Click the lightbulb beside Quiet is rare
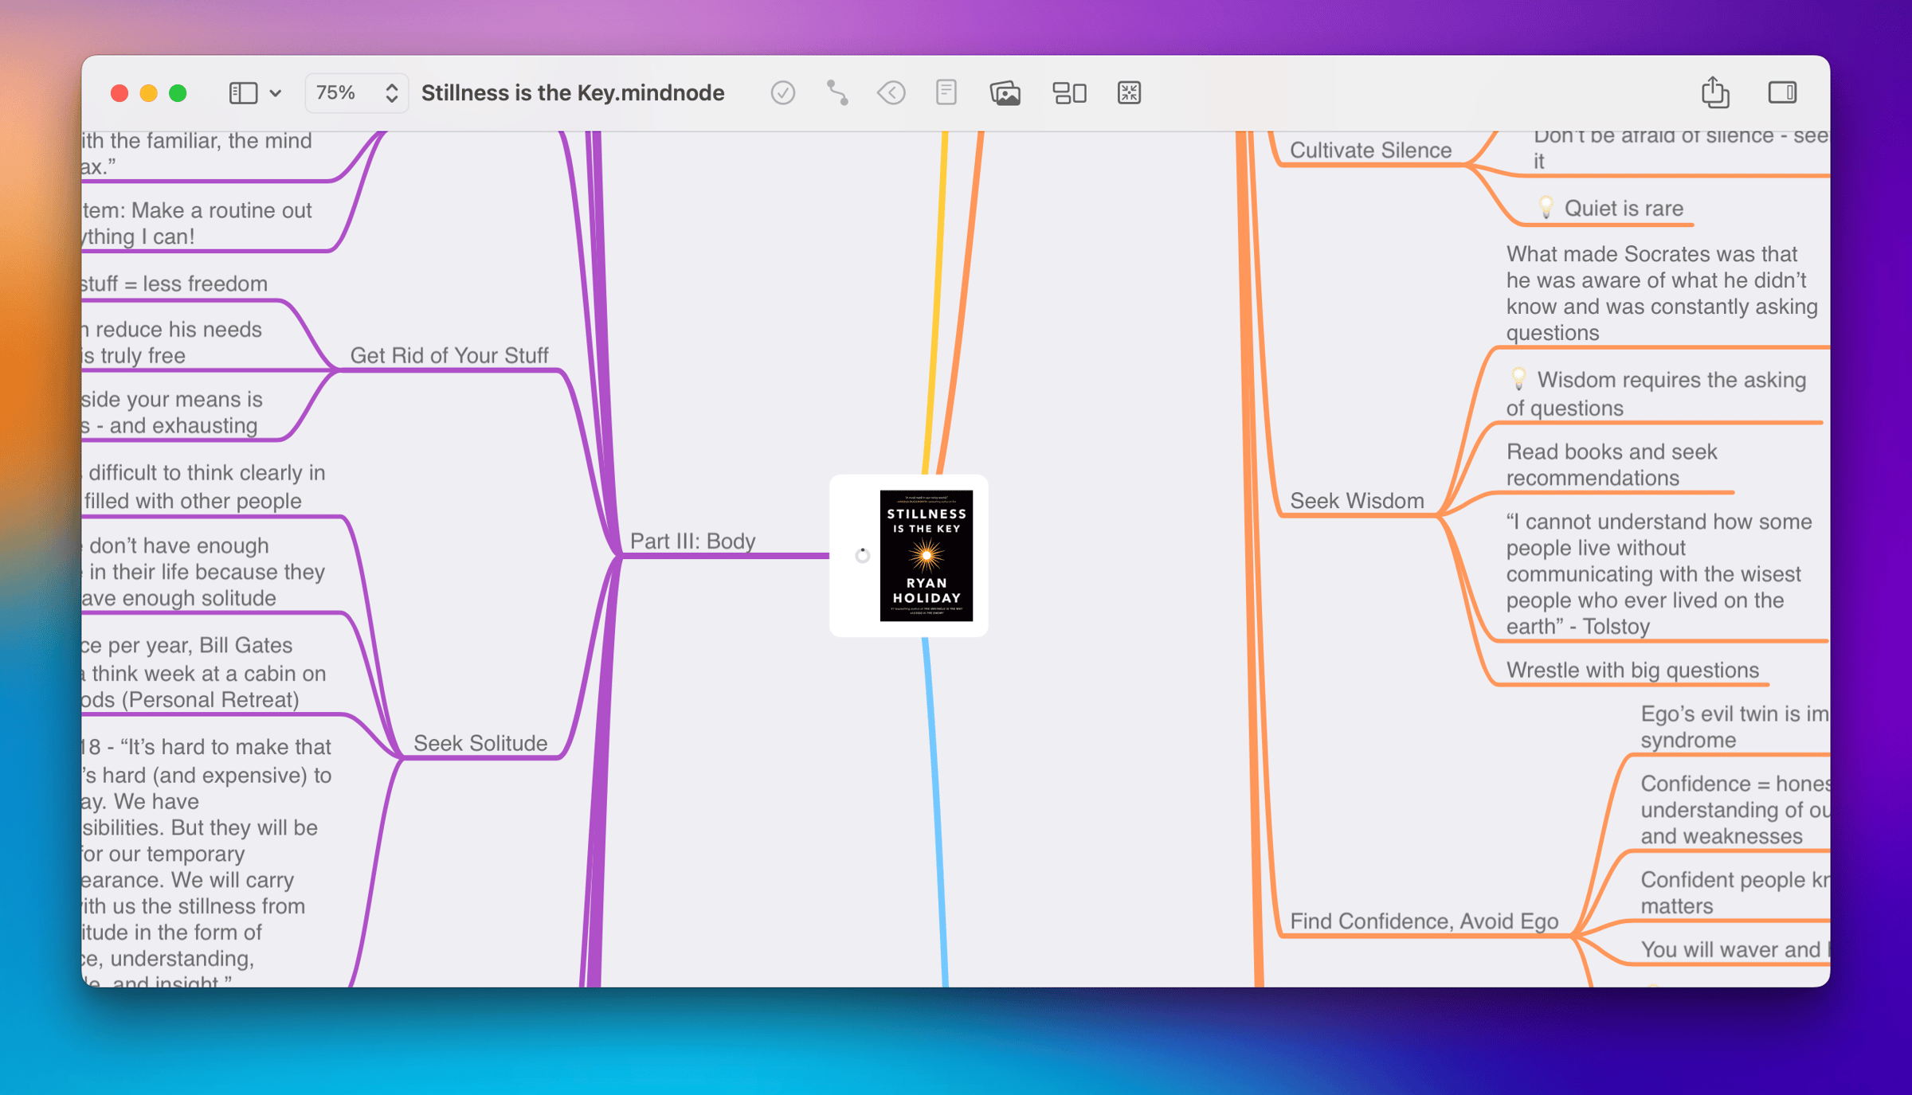 (1546, 207)
